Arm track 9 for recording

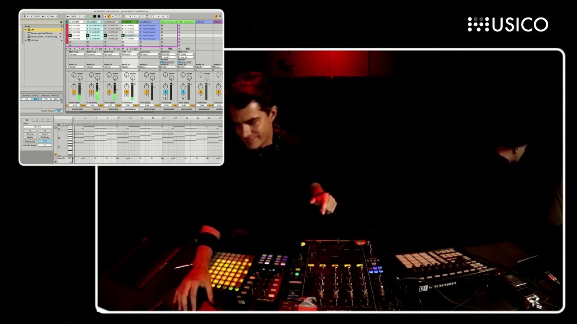coord(183,99)
